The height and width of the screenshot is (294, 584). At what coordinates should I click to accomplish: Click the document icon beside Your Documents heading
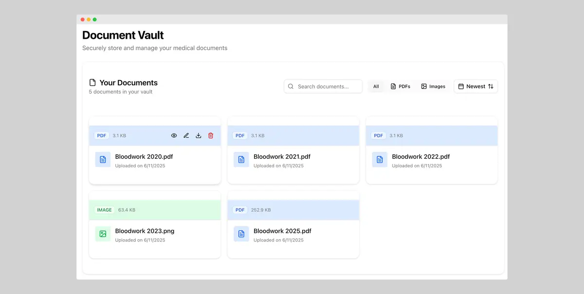click(92, 82)
